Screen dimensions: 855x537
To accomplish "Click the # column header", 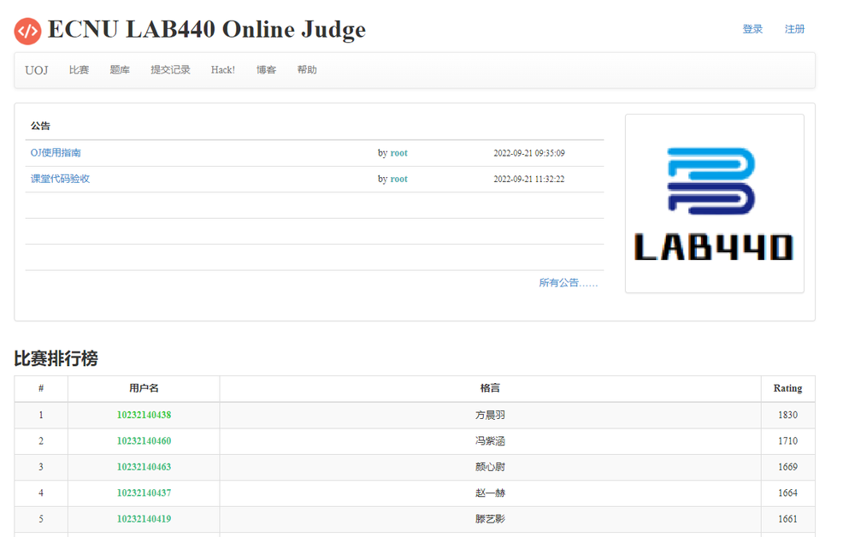I will click(41, 388).
